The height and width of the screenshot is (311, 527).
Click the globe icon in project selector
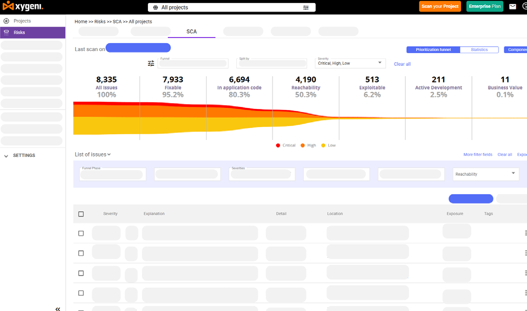156,8
